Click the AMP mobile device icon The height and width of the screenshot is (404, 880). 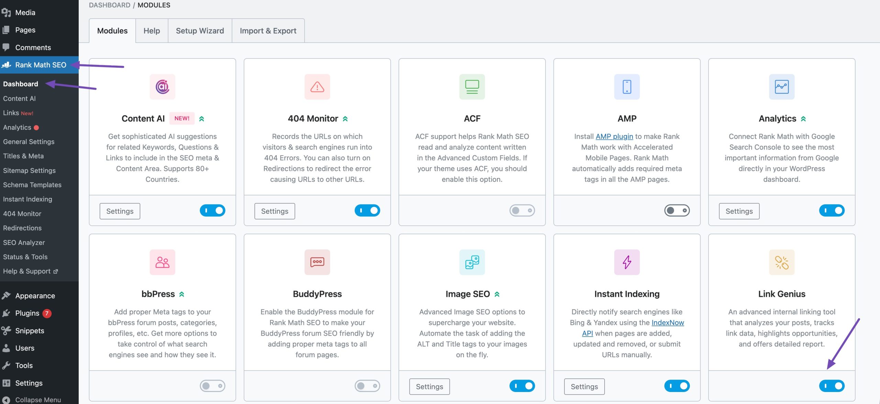627,87
